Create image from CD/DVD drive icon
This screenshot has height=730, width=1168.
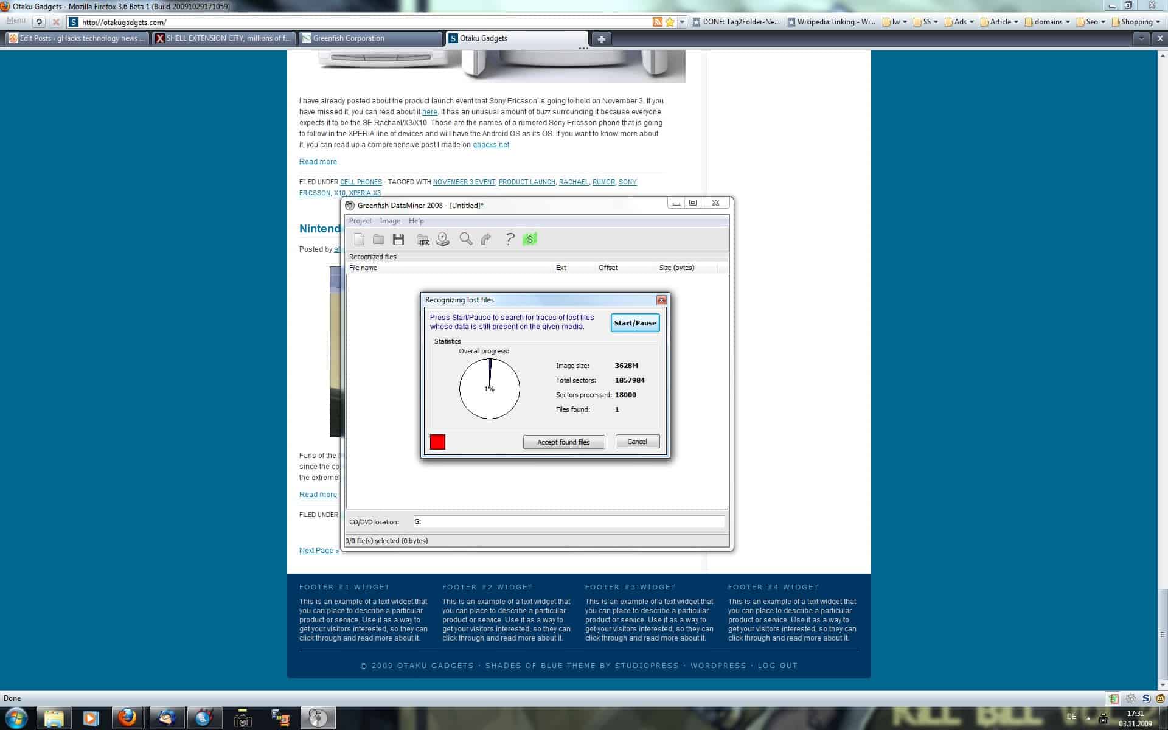point(443,239)
